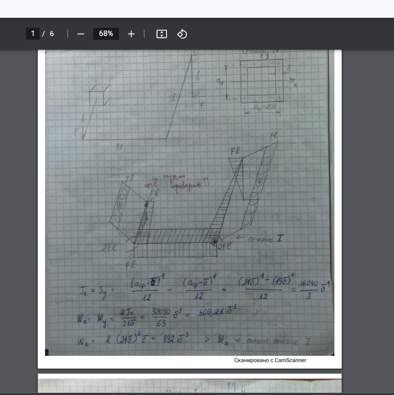Click the slash separator between page numbers

click(44, 34)
